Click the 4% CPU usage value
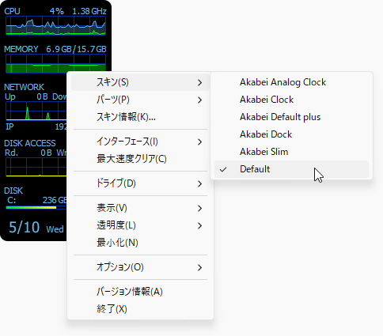The width and height of the screenshot is (383, 336). (x=57, y=11)
